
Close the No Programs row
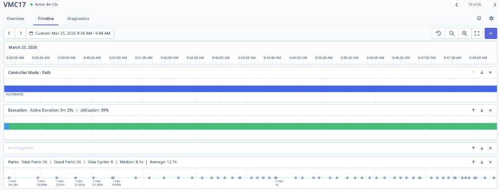click(490, 148)
